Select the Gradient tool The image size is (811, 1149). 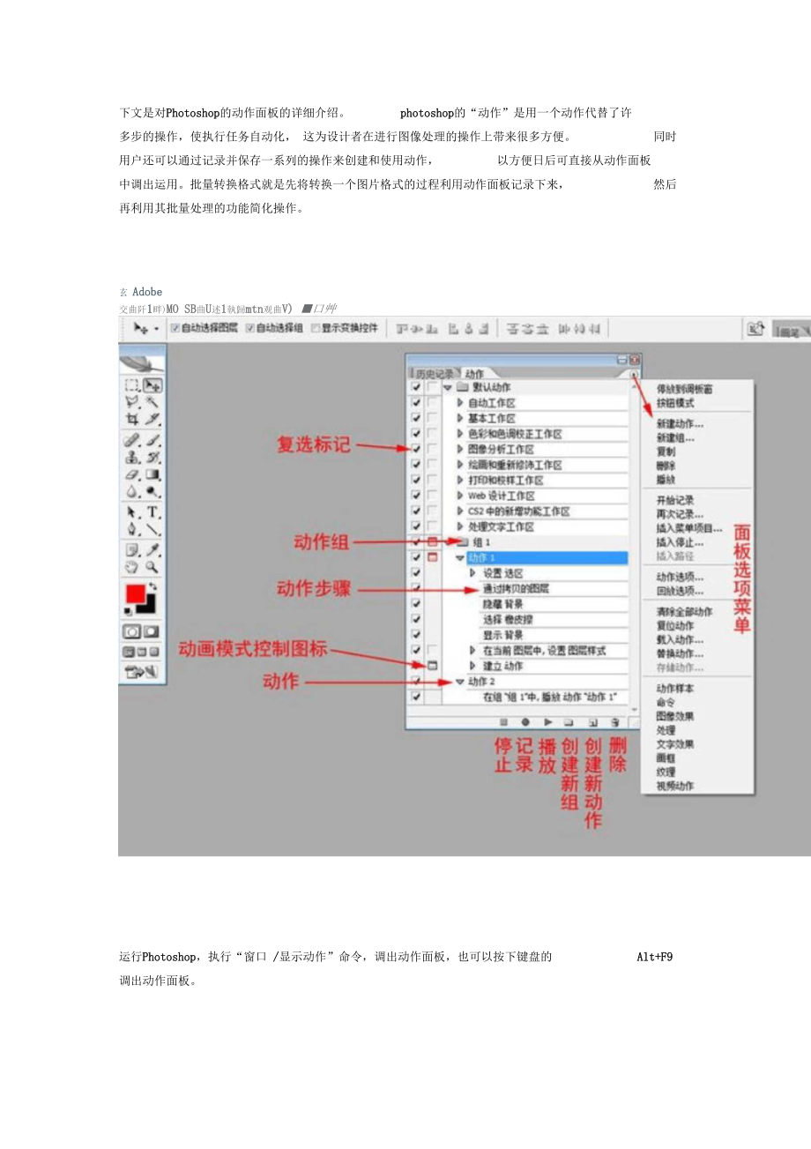153,474
